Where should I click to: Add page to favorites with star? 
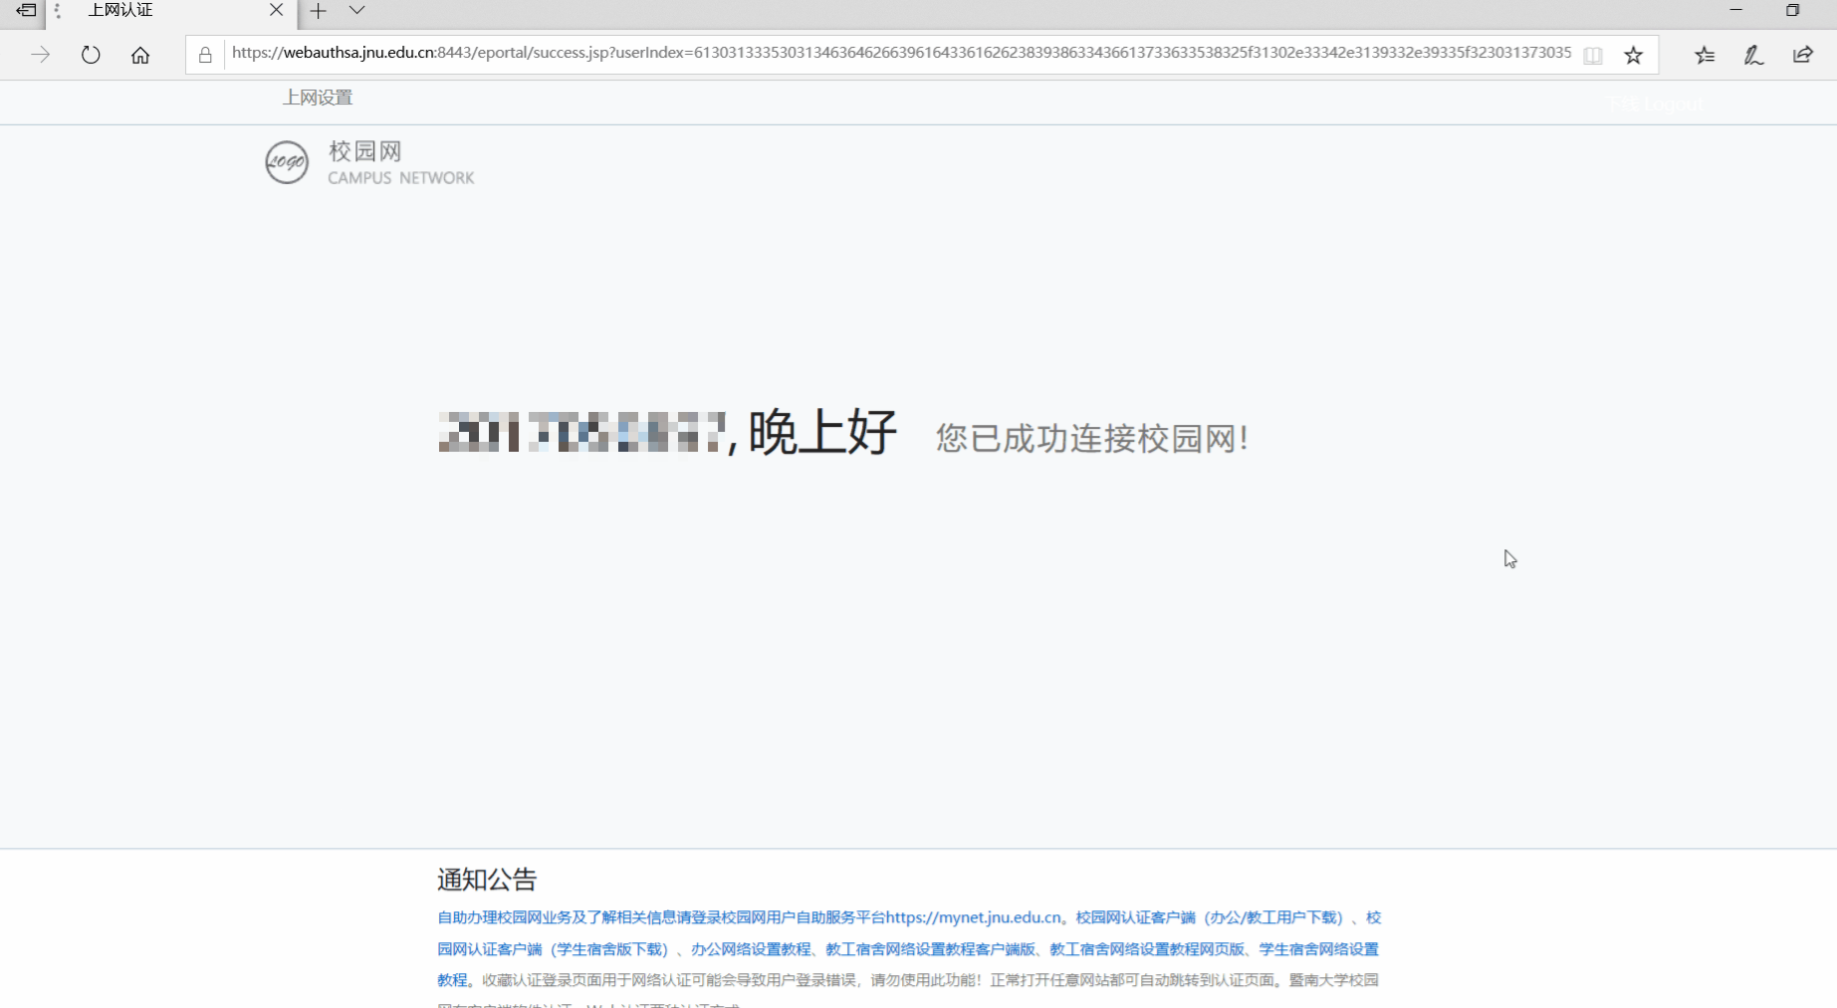[1633, 55]
